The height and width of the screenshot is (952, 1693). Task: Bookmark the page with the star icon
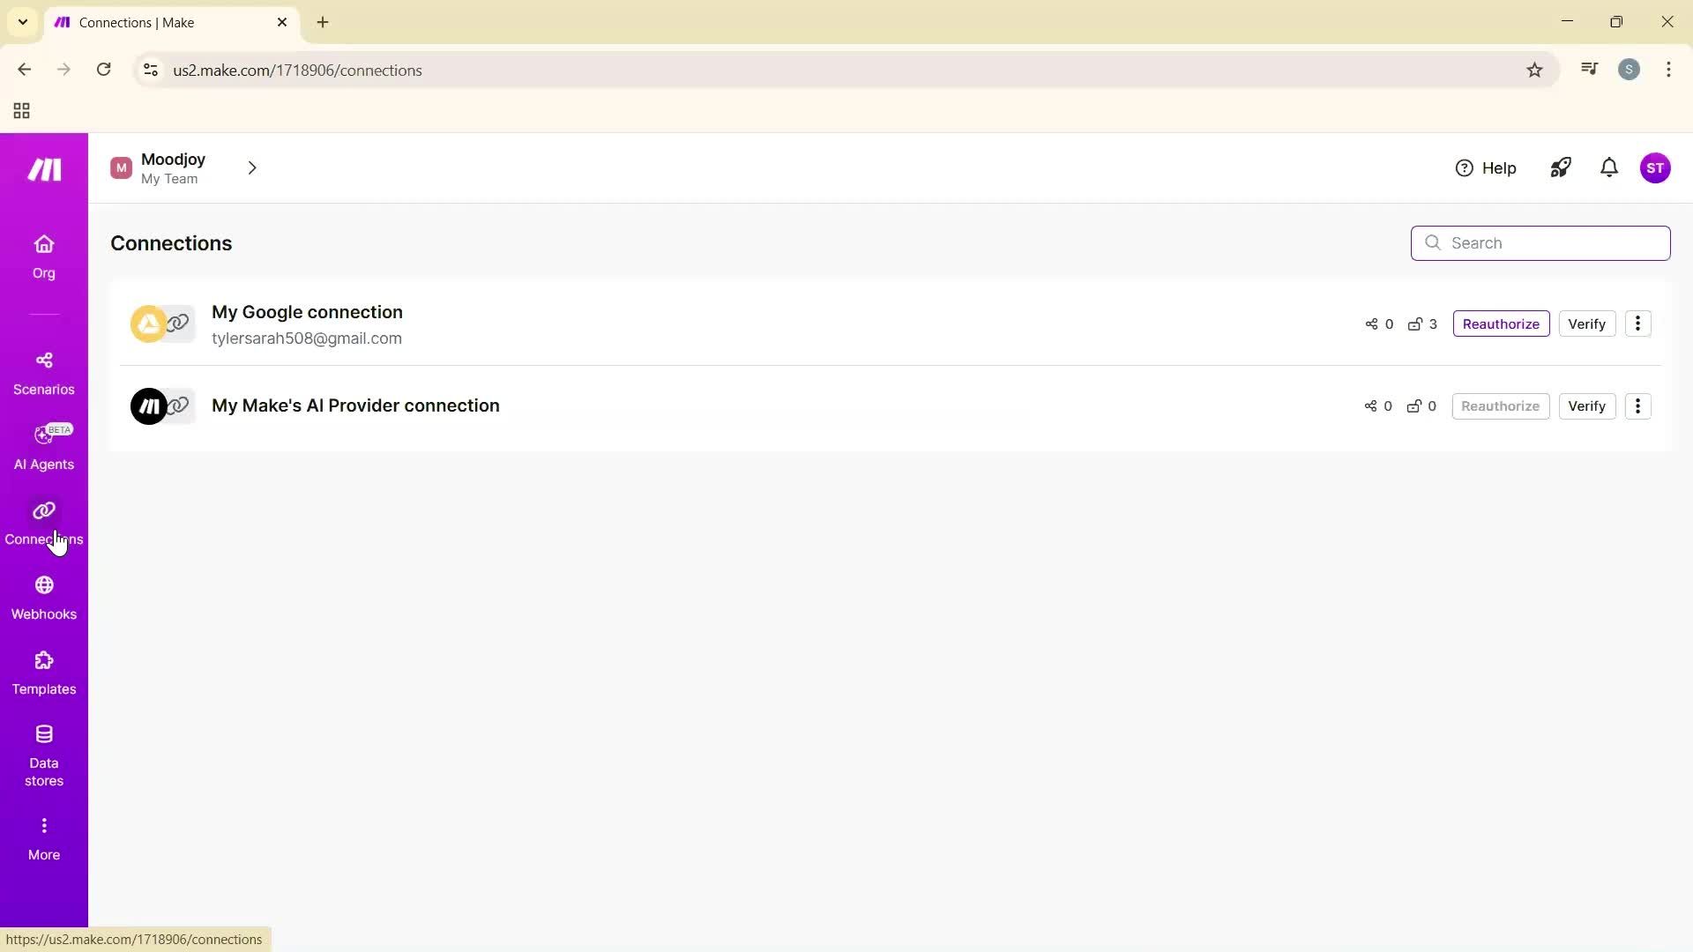[1534, 70]
